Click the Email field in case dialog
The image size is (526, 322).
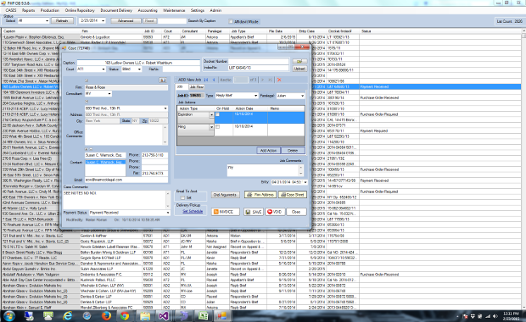(x=126, y=180)
